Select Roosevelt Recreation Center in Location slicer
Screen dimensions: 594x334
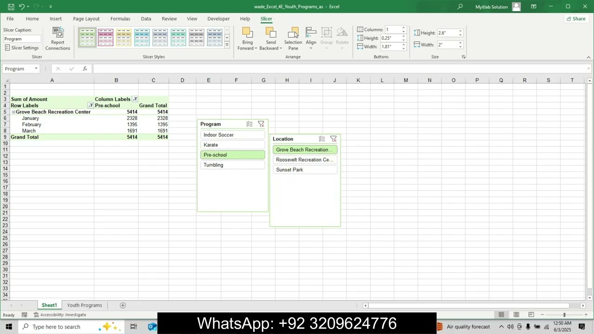(x=305, y=160)
